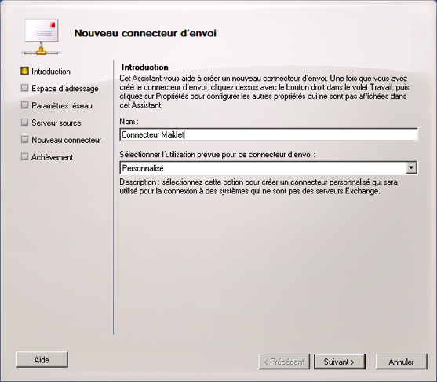The height and width of the screenshot is (382, 437).
Task: Click the Annuler button
Action: (402, 362)
